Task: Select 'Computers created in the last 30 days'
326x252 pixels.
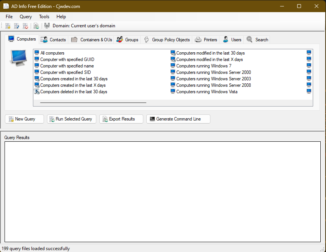Action: (71, 79)
